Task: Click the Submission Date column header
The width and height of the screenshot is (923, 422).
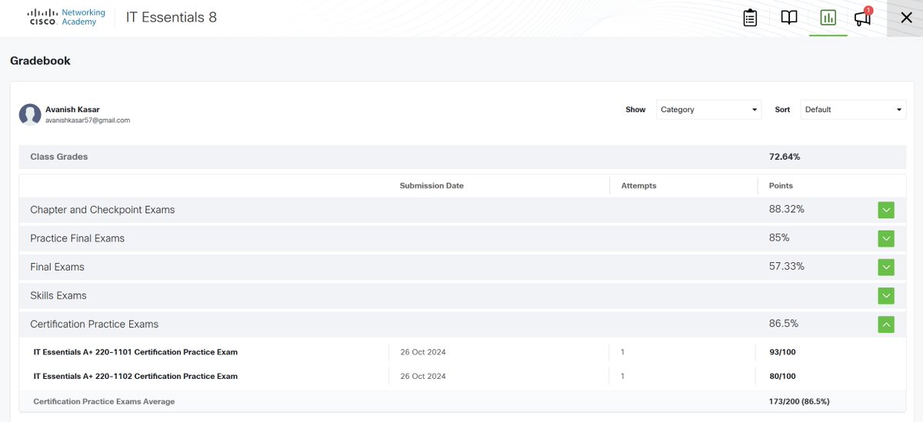Action: point(432,185)
